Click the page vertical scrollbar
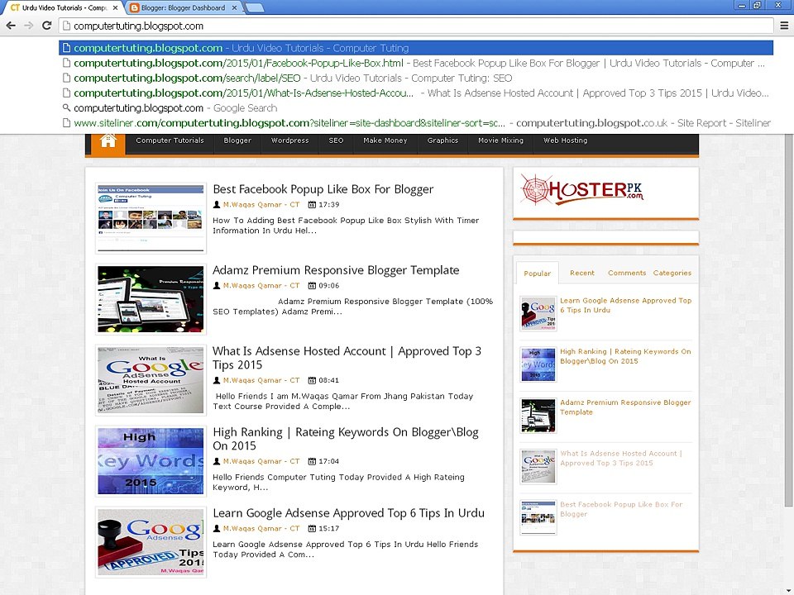This screenshot has height=595, width=794. click(788, 319)
